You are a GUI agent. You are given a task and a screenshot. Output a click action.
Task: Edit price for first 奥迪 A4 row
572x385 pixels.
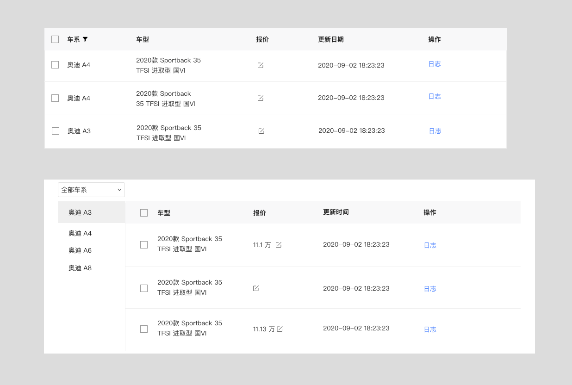pos(261,65)
